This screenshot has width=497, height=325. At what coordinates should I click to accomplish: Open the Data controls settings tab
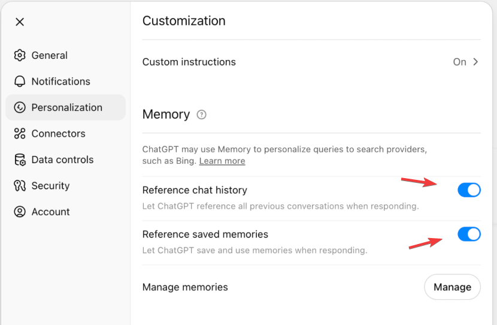[62, 160]
